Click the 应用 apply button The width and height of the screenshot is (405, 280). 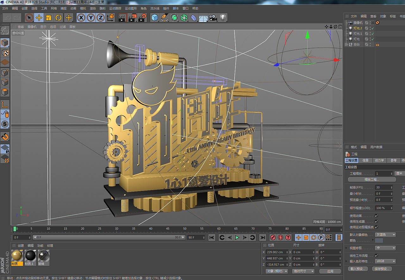tap(330, 271)
